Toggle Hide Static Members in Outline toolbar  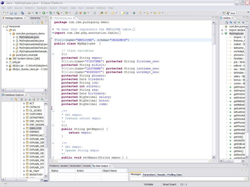[235, 22]
